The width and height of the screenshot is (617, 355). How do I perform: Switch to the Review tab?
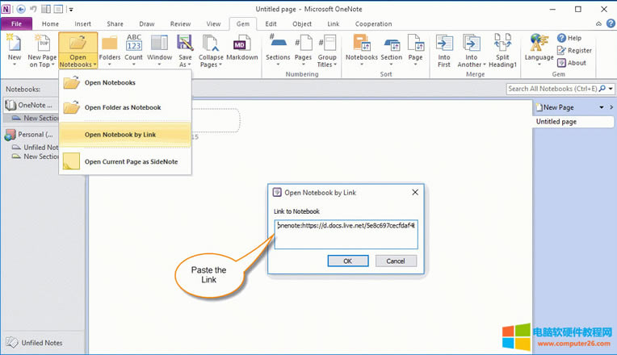(x=180, y=24)
